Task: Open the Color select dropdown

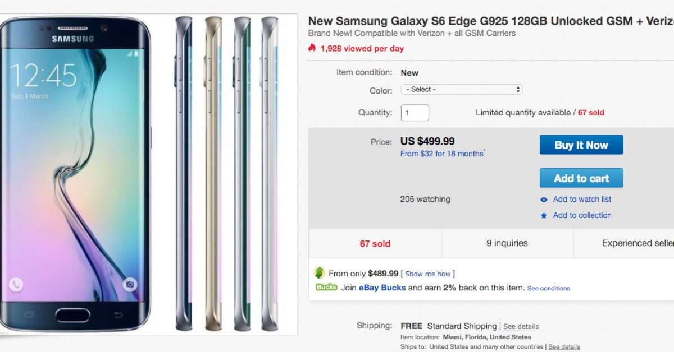Action: coord(462,90)
